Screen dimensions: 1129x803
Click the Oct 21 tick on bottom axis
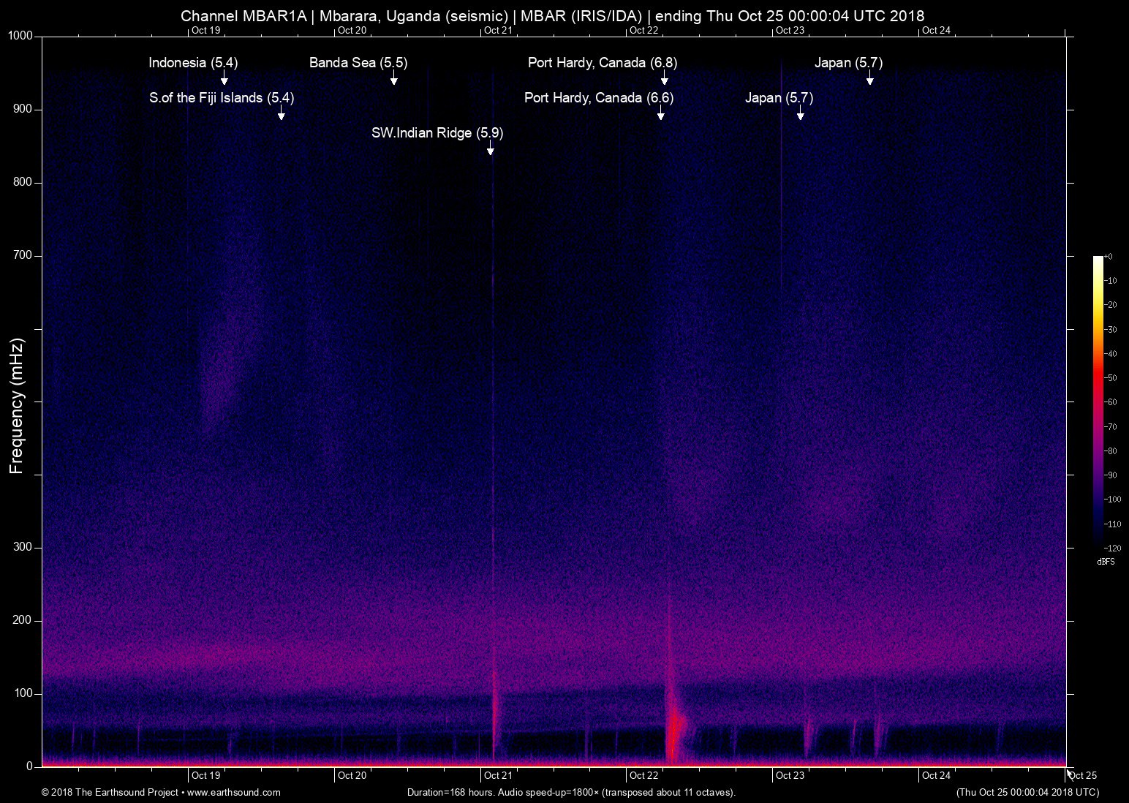pos(498,775)
